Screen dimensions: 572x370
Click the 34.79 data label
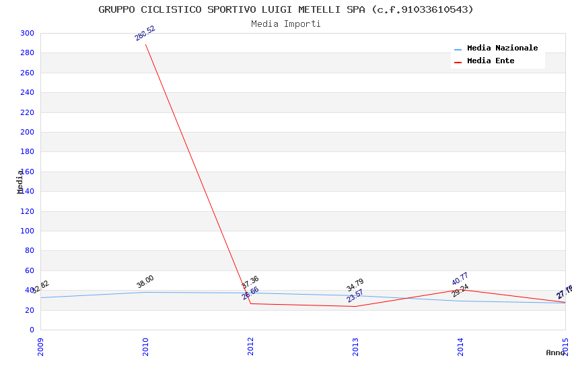click(x=355, y=285)
